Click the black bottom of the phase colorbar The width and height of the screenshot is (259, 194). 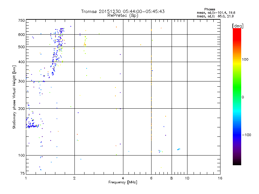coord(237,163)
